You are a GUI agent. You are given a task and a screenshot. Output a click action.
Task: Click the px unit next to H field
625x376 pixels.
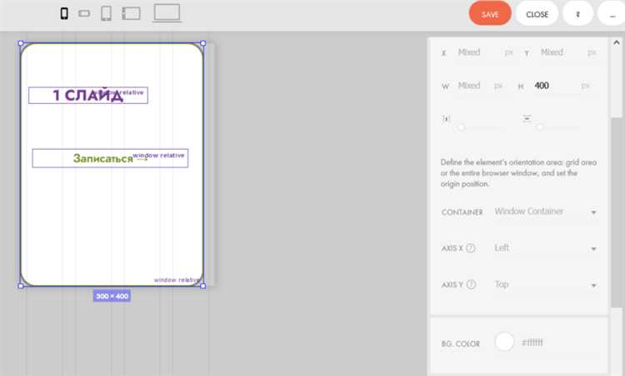[x=585, y=86]
